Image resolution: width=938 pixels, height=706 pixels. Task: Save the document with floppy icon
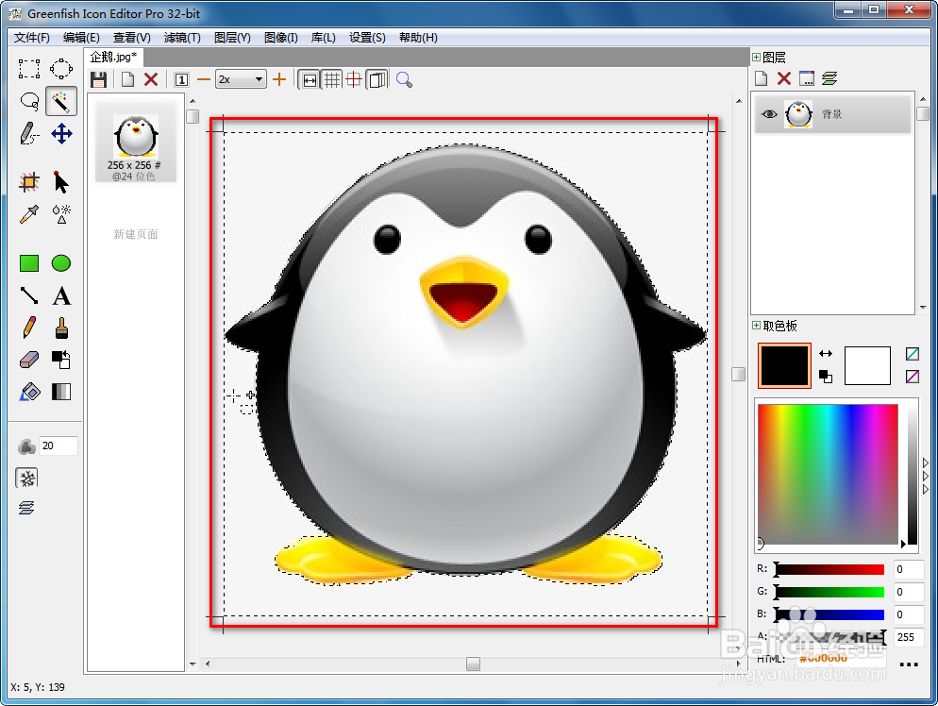point(99,79)
